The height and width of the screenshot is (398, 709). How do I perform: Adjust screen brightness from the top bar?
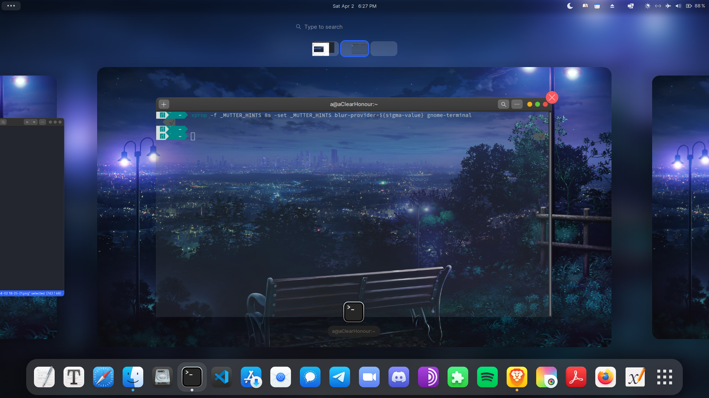(648, 6)
